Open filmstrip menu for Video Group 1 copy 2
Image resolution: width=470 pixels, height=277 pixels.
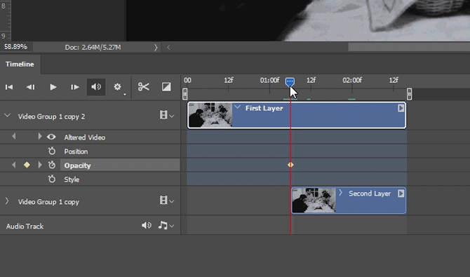167,115
